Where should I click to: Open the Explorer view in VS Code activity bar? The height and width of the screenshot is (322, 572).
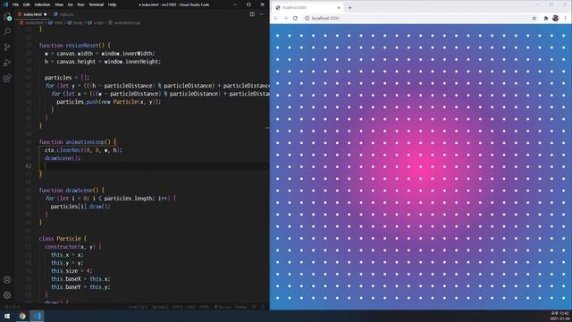pyautogui.click(x=7, y=16)
